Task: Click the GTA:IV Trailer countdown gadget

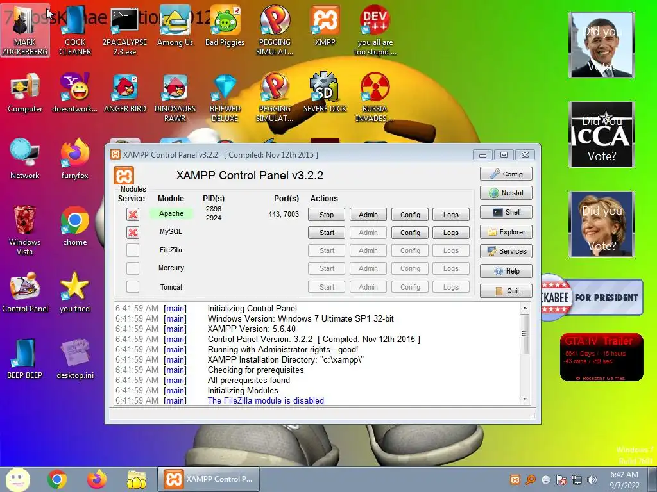Action: (x=601, y=357)
